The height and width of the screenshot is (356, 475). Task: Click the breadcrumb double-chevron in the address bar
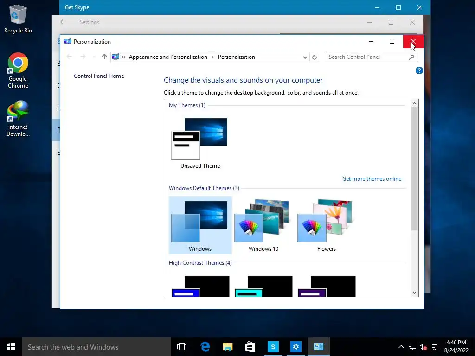pos(123,57)
